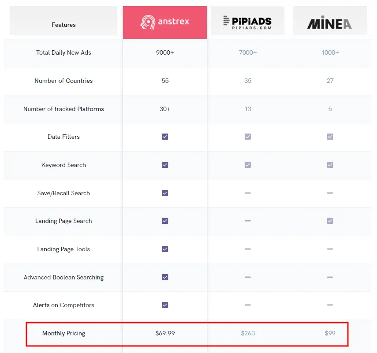Screen dimensions: 377x353
Task: Select the 'Number of Countries' label
Action: click(x=63, y=81)
